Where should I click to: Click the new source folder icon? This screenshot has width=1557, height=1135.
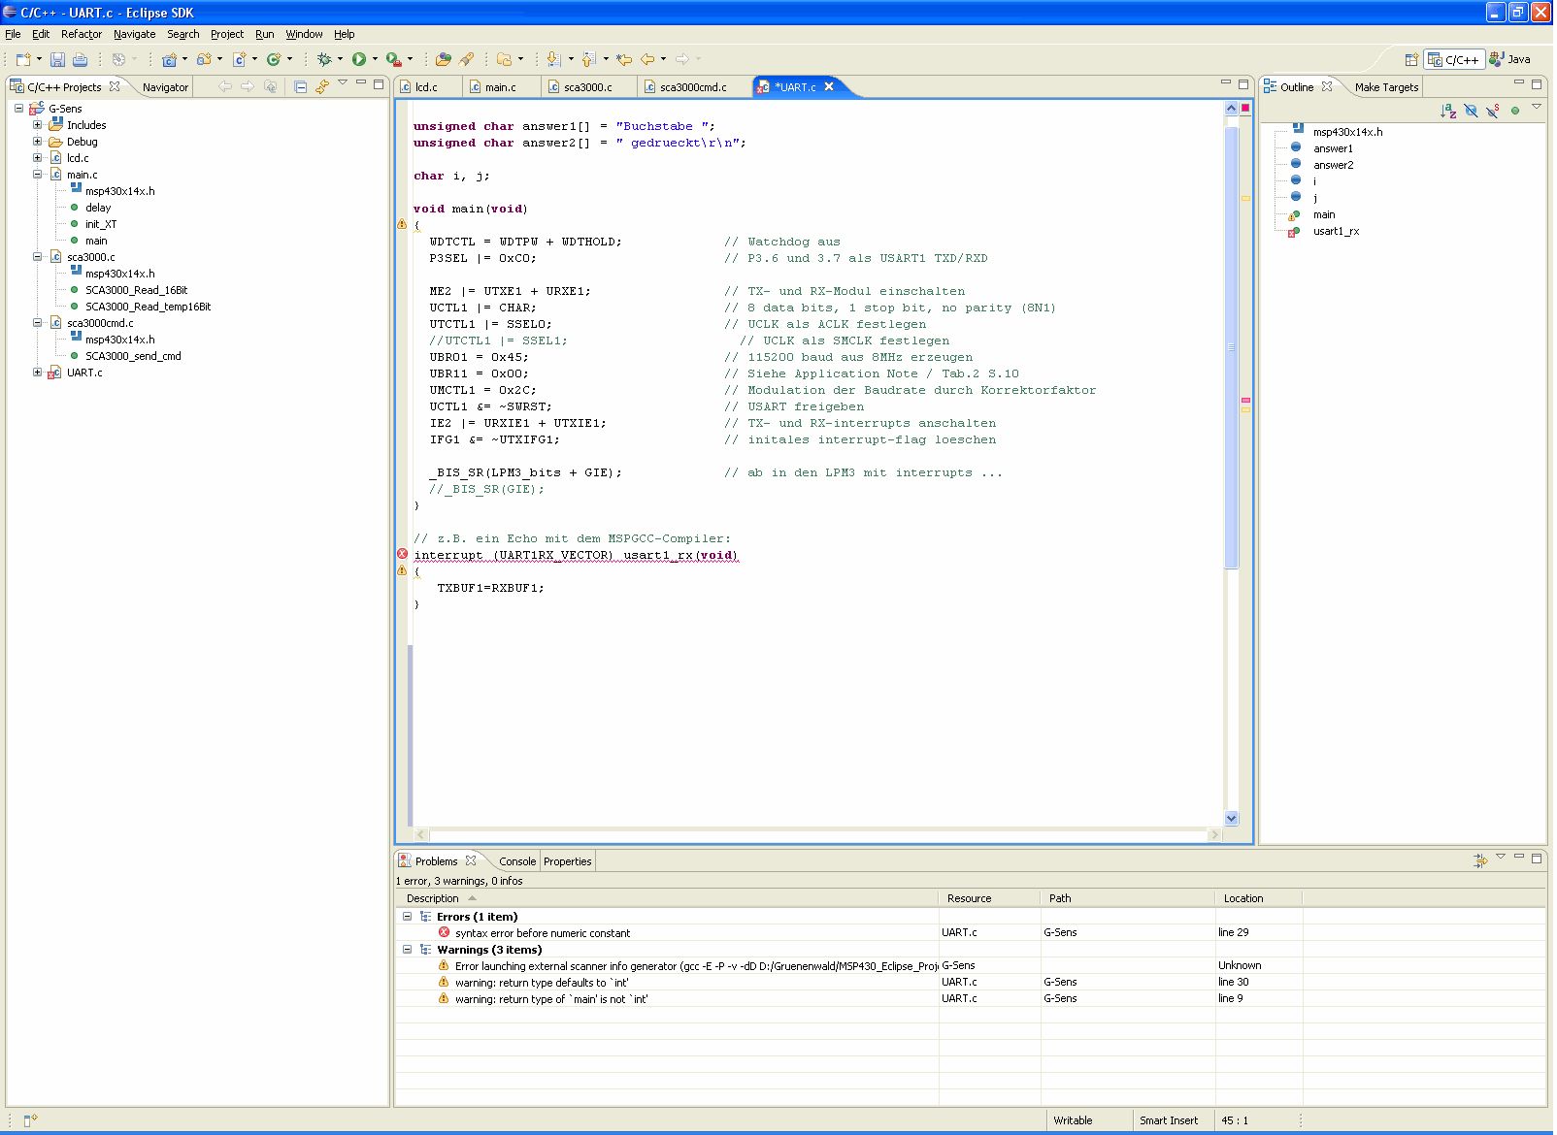click(204, 59)
